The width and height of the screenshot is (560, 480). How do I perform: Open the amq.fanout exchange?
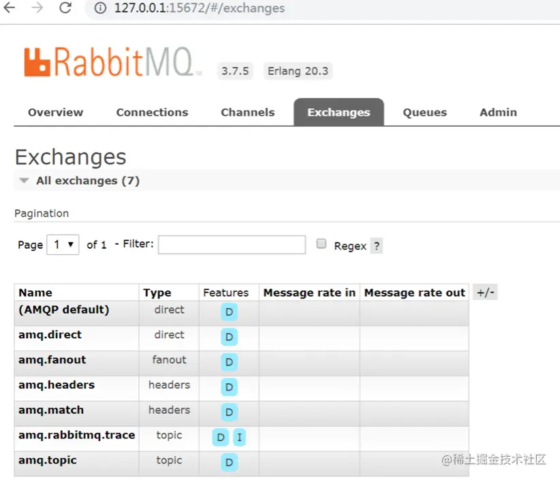pyautogui.click(x=52, y=359)
